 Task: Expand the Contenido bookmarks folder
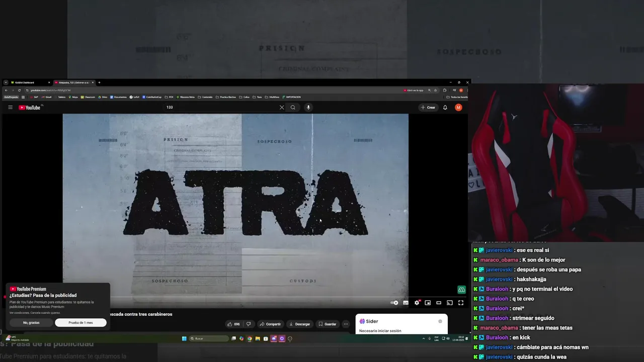205,97
